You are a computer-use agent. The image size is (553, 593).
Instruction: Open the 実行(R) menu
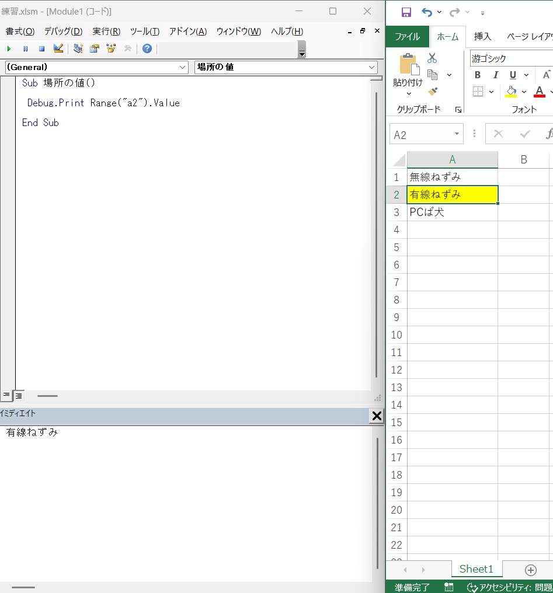pyautogui.click(x=106, y=32)
